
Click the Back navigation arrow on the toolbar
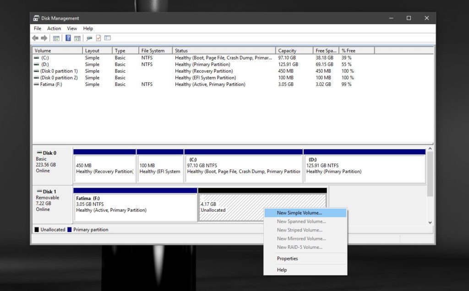point(36,38)
